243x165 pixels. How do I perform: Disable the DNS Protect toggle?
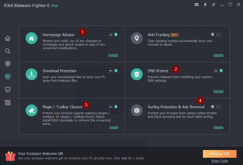click(x=217, y=71)
